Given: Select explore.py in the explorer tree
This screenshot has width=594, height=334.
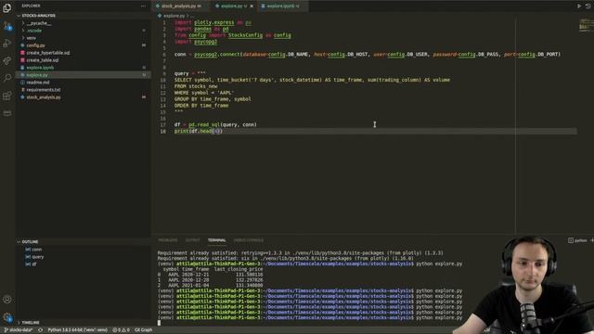Looking at the screenshot, I should pyautogui.click(x=83, y=75).
